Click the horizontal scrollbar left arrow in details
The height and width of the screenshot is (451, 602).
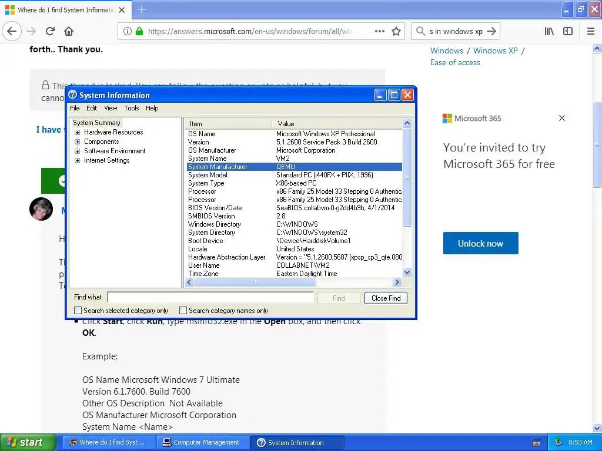point(189,282)
